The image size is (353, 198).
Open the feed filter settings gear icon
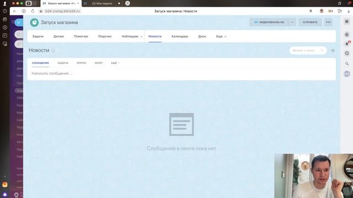tap(333, 51)
